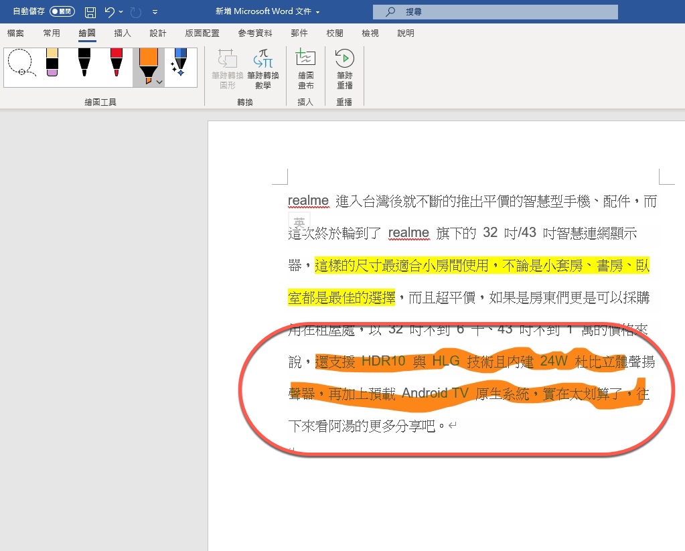Screen dimensions: 685x551
Task: Toggle the AutoSave (自動儲存) switch
Action: coord(62,12)
